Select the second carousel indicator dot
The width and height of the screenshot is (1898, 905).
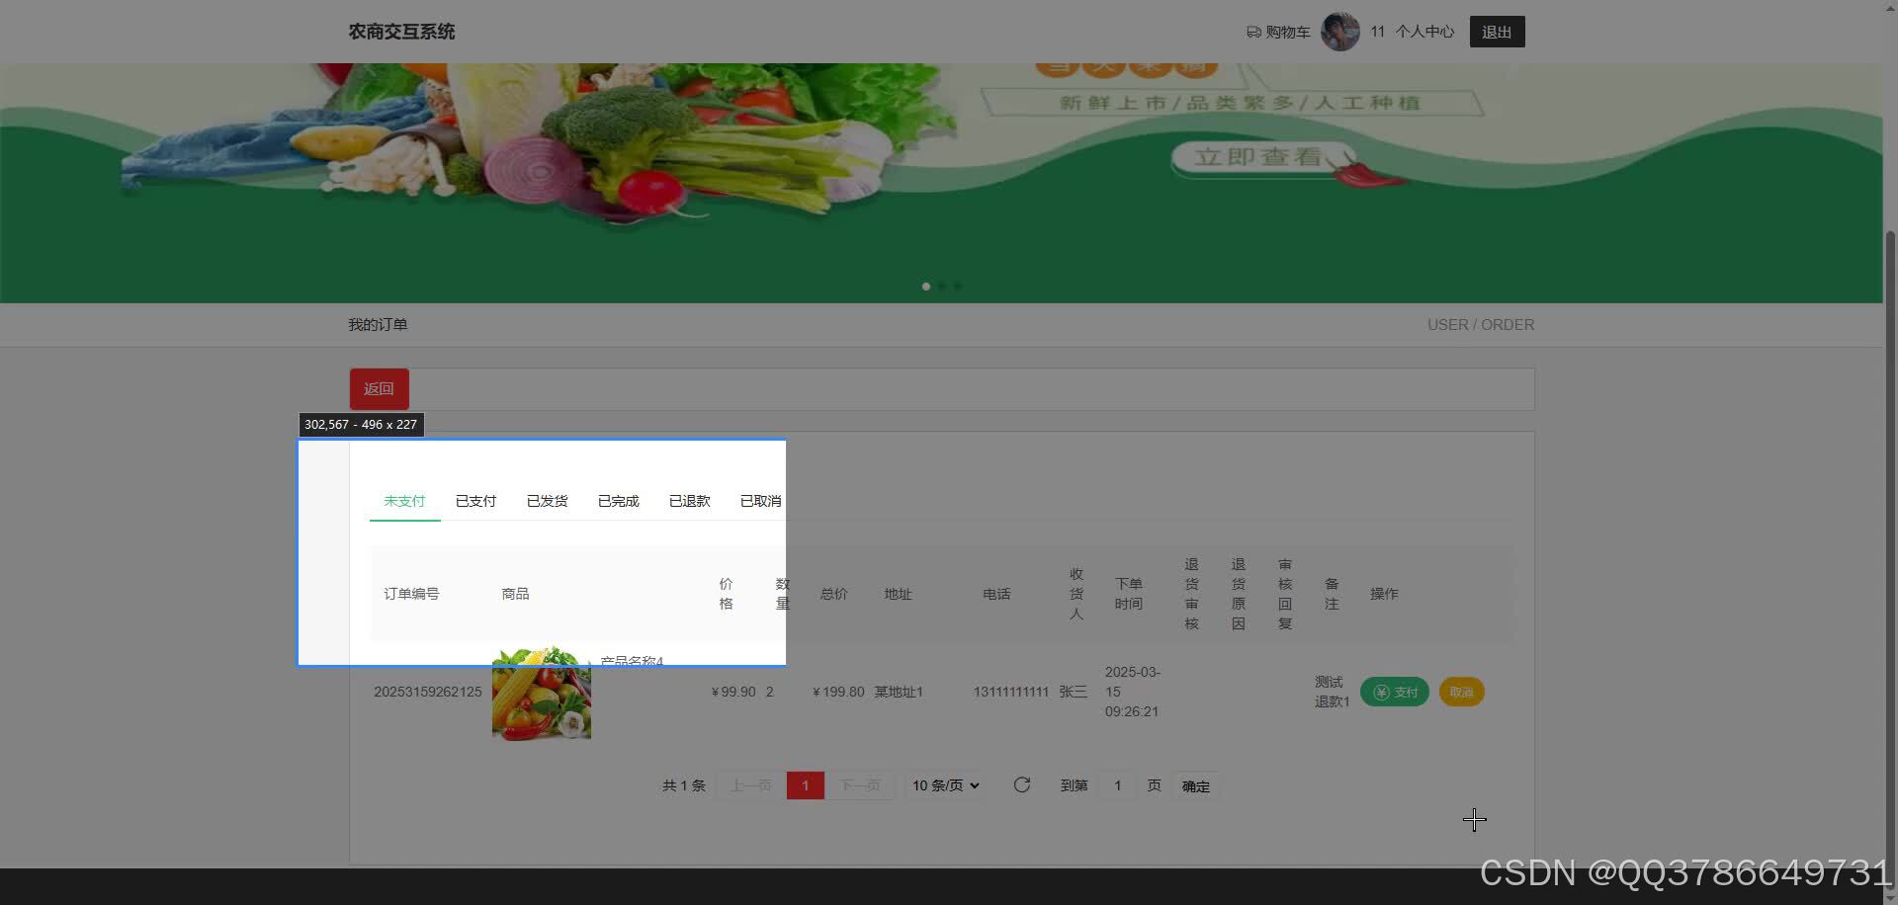(941, 286)
